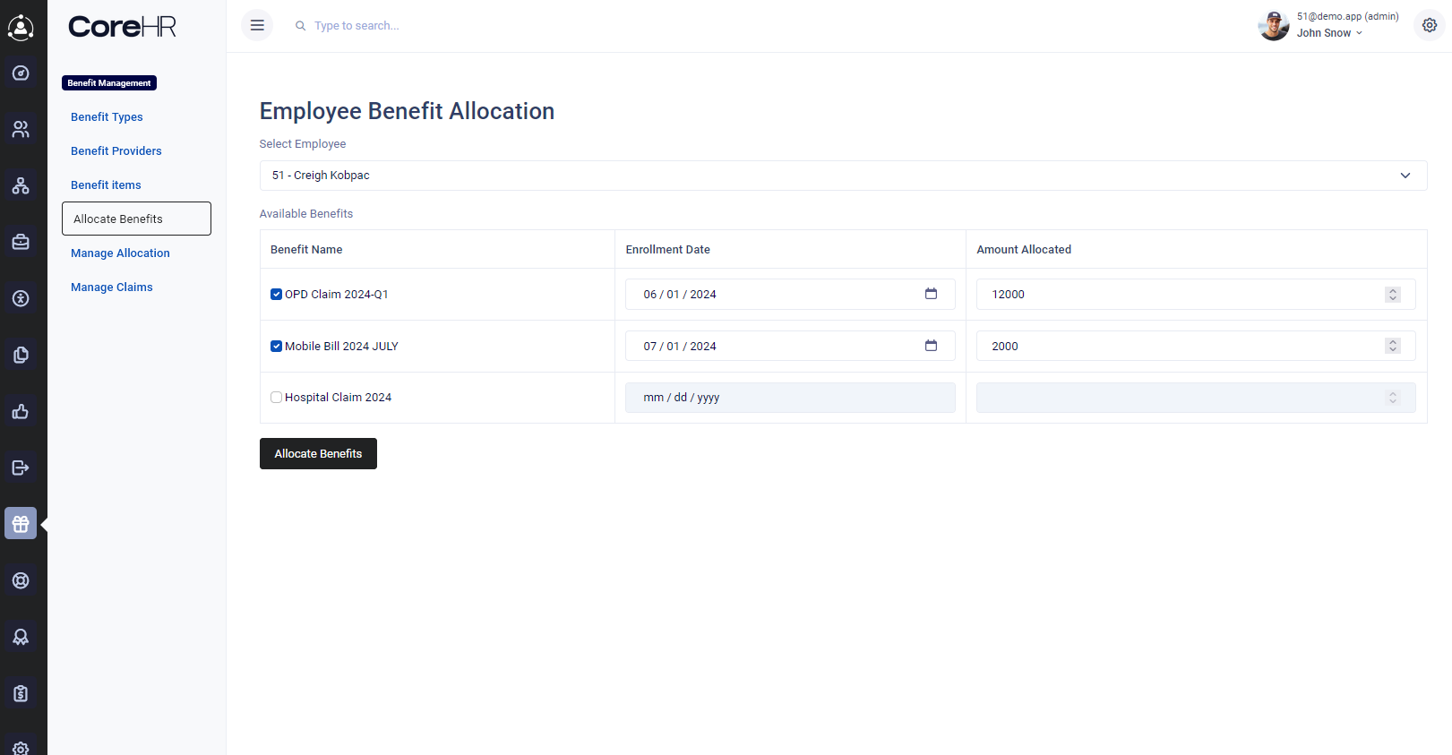The width and height of the screenshot is (1452, 755).
Task: Click the Mobile Bill amount allocated stepper
Action: 1393,346
